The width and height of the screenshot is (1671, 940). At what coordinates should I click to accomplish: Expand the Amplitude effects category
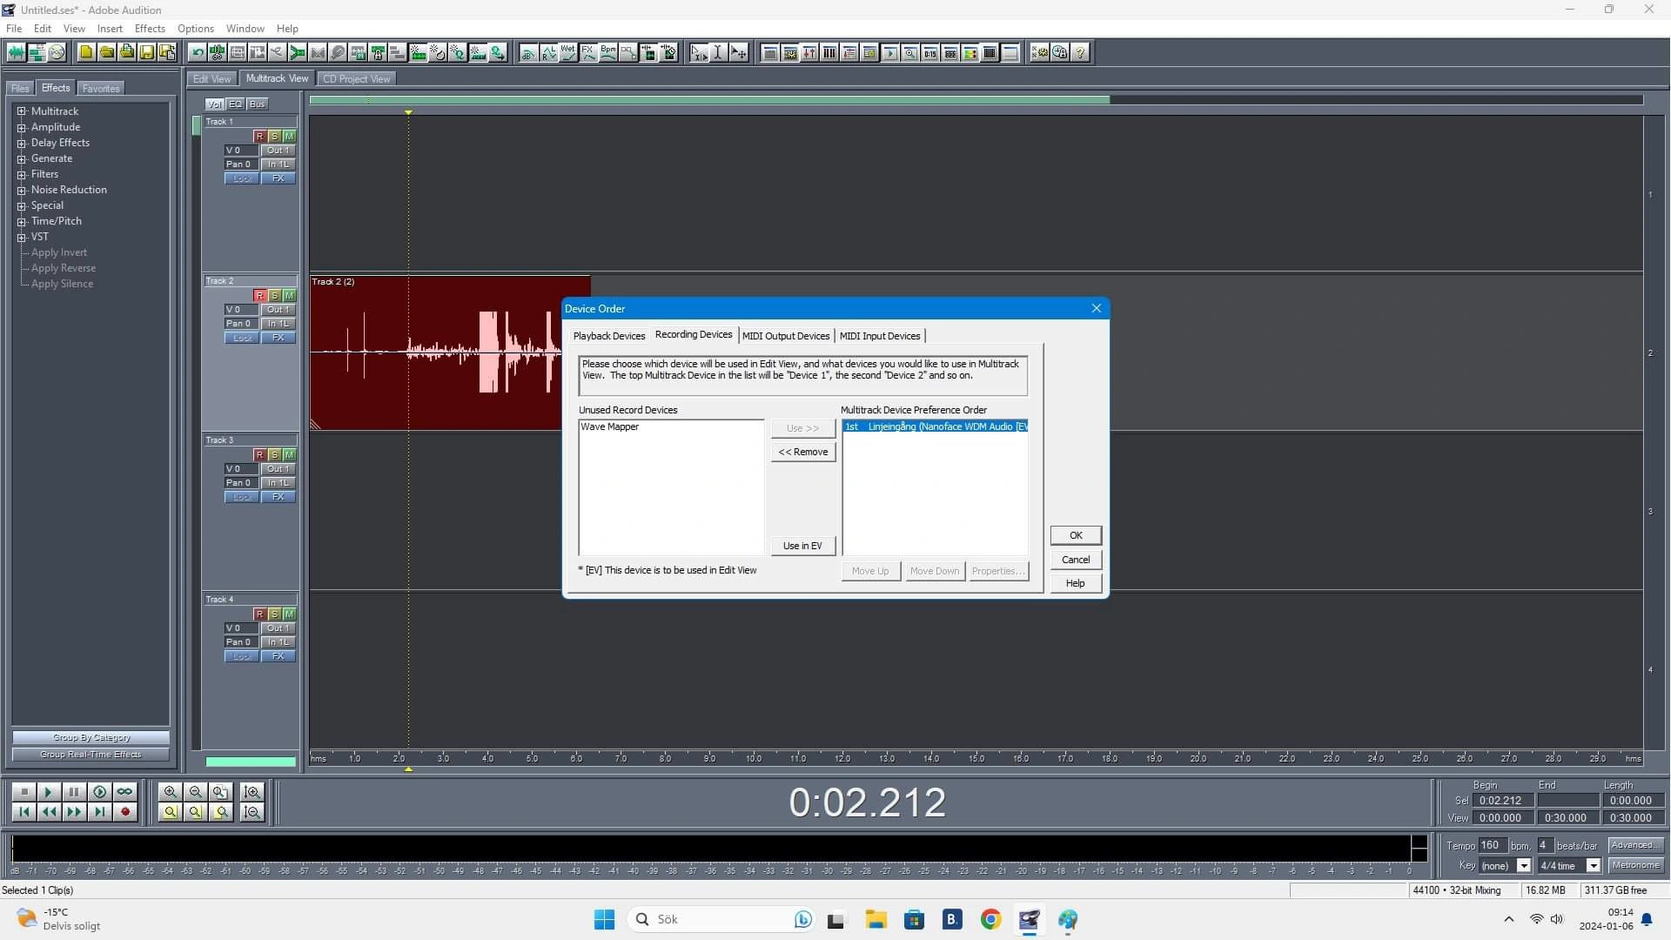coord(22,127)
